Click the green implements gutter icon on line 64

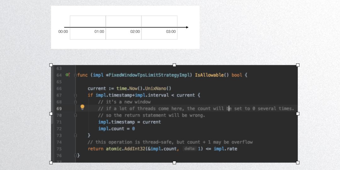(67, 75)
